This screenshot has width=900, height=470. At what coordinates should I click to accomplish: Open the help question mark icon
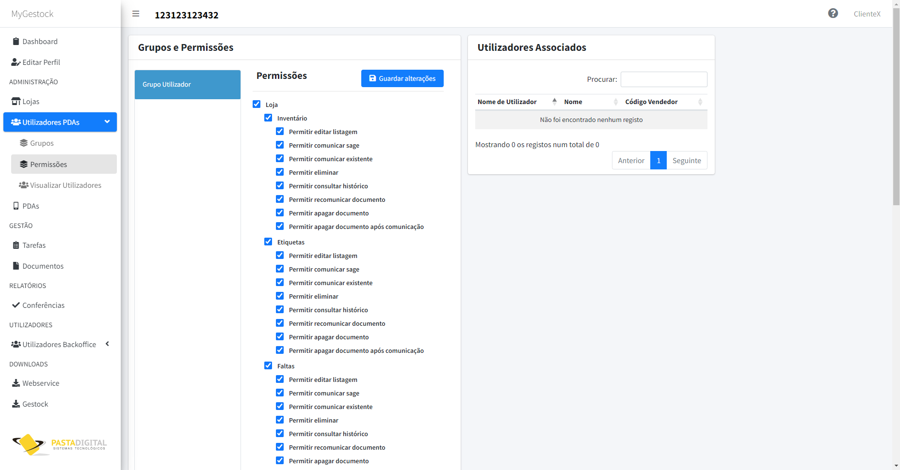833,14
